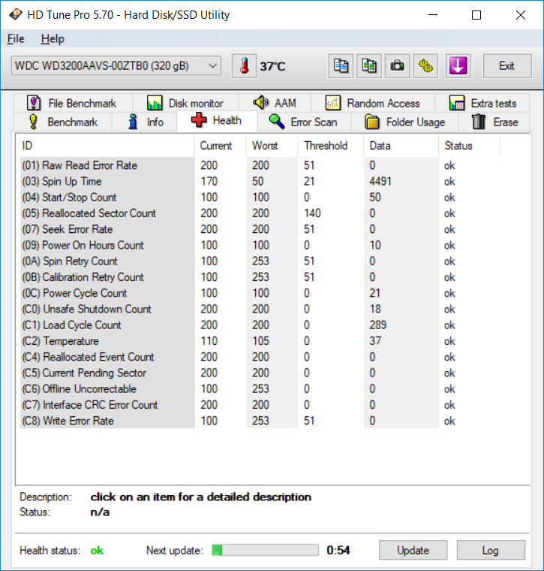Click the Threshold column header
Screen dimensions: 544x571
pyautogui.click(x=331, y=146)
